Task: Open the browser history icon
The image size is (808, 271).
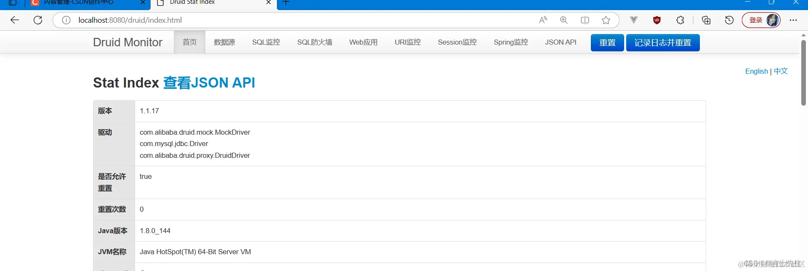Action: (x=729, y=20)
